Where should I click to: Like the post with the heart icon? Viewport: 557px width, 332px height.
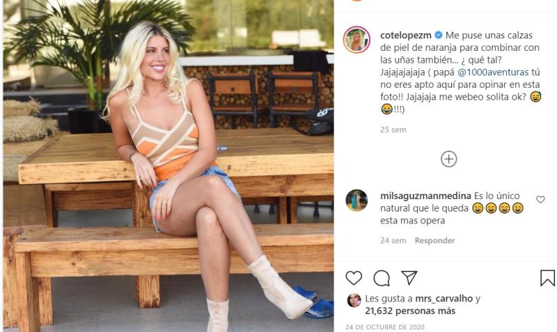(x=354, y=278)
